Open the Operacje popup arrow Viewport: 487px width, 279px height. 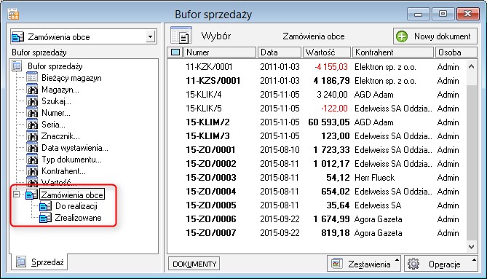pos(474,260)
